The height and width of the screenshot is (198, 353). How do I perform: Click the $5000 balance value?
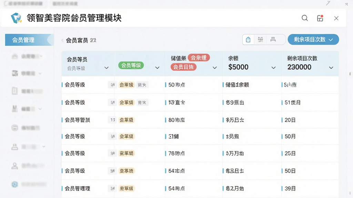239,67
